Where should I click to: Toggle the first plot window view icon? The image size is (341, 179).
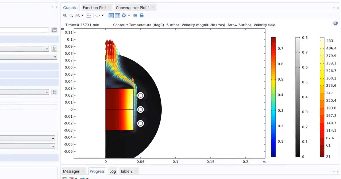111,15
